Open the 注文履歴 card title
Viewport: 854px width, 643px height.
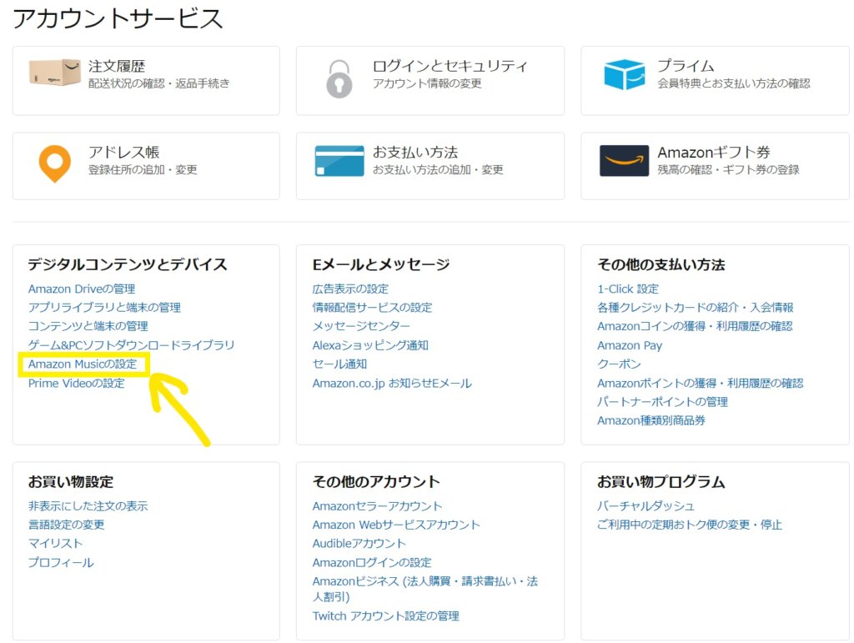117,67
